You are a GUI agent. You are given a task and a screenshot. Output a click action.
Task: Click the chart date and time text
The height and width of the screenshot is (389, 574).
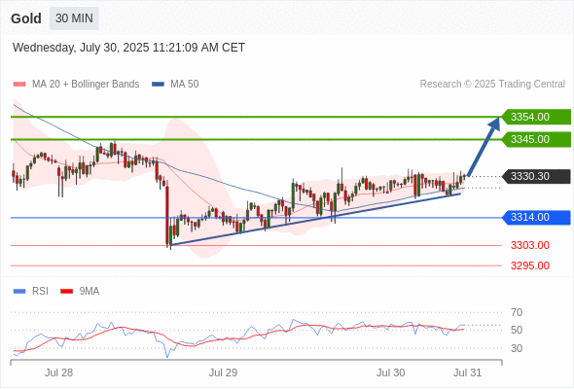(x=128, y=48)
